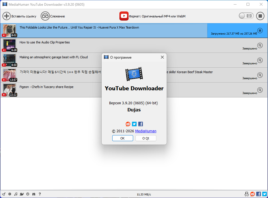Open Twitter icon in the bottom status bar
The image size is (268, 198).
click(265, 194)
